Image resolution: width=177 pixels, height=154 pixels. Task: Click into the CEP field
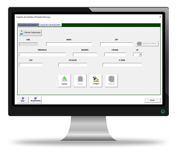[x=31, y=64]
